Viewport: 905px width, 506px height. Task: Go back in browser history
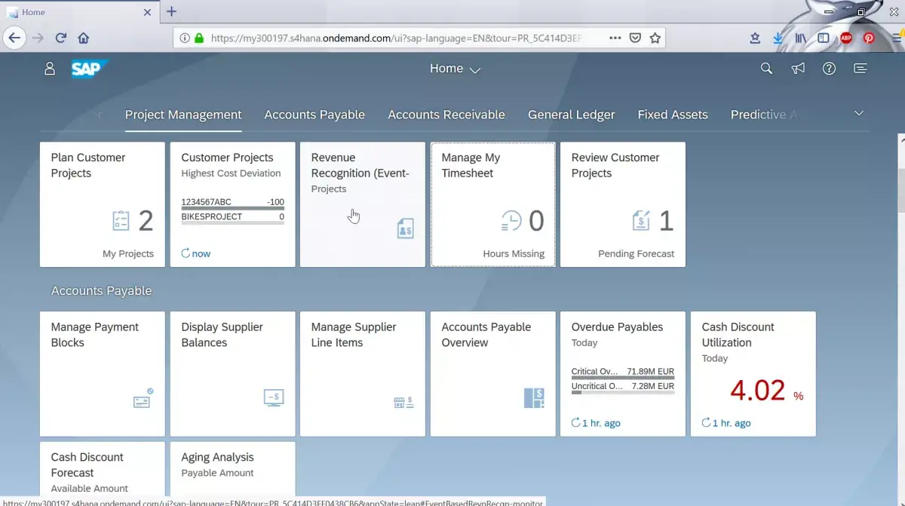[x=14, y=38]
